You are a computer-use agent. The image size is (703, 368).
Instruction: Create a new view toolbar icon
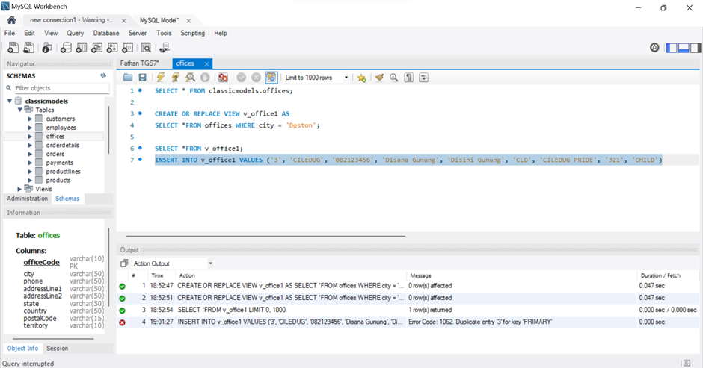(x=96, y=48)
